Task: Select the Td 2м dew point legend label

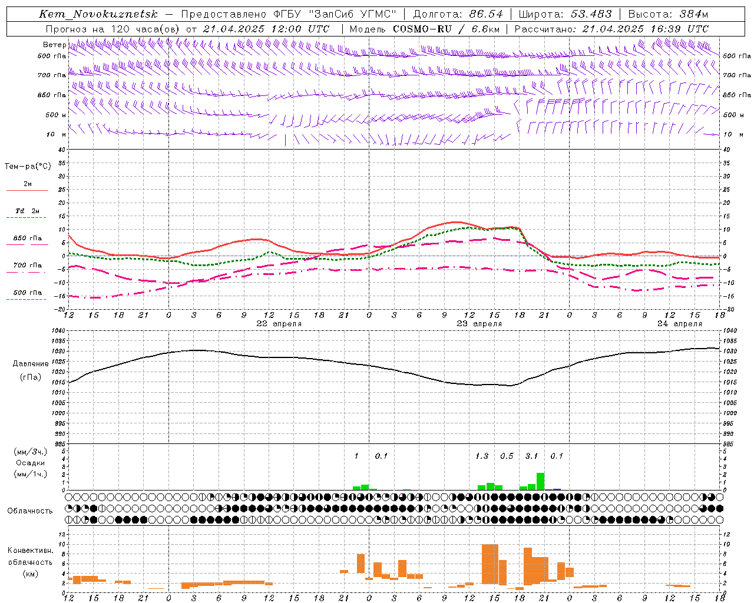Action: (x=28, y=211)
